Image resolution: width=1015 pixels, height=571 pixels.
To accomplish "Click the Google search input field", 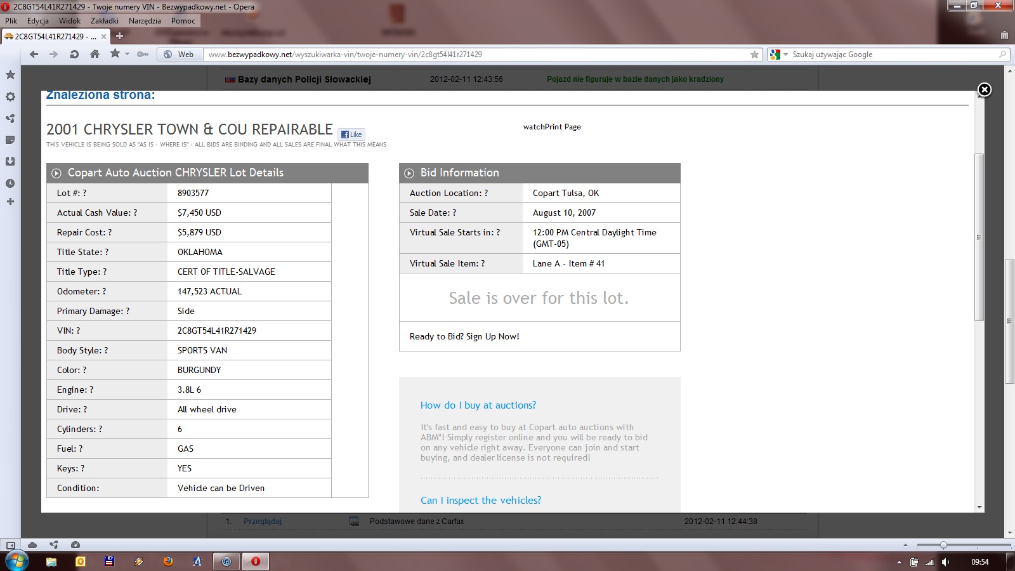I will pyautogui.click(x=893, y=55).
